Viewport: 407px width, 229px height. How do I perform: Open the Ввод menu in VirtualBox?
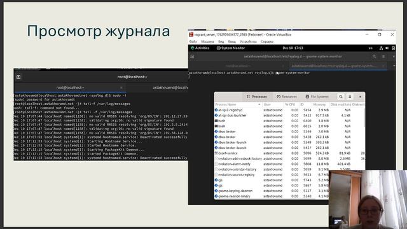coord(231,41)
